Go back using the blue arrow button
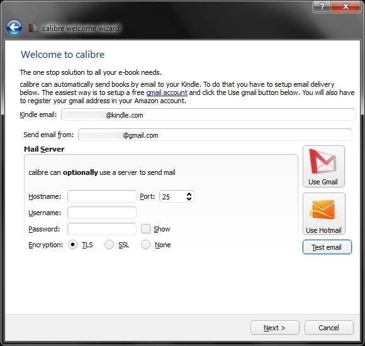Image resolution: width=365 pixels, height=346 pixels. point(14,28)
